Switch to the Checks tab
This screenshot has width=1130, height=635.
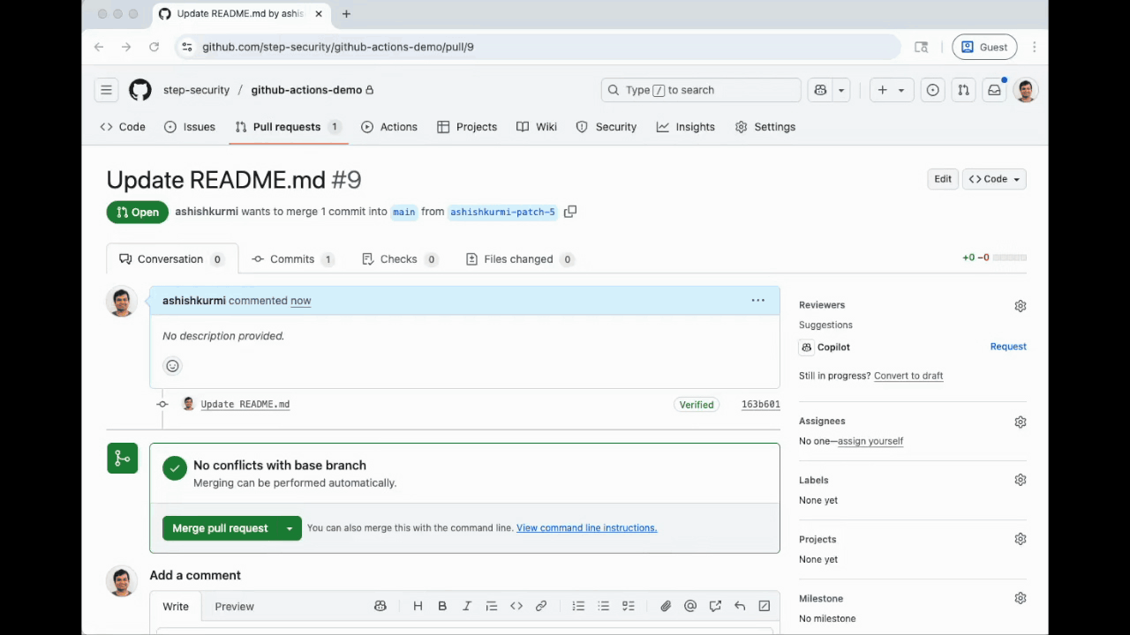tap(399, 259)
